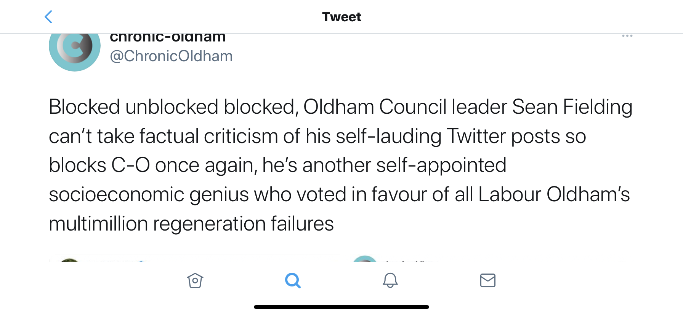
Task: Click "multimillion regeneration failures" tweet line
Action: click(191, 224)
